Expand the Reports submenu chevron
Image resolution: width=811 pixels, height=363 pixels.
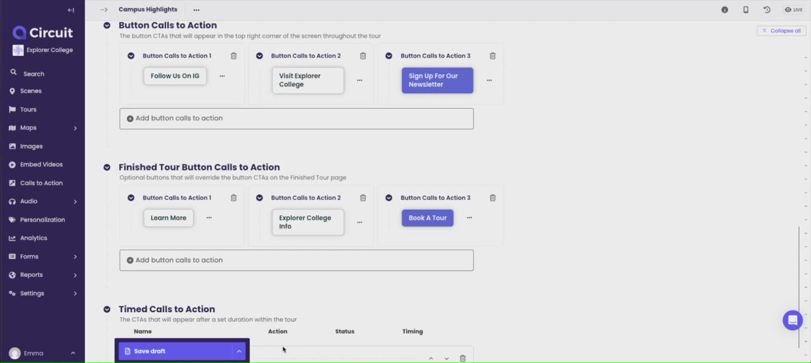click(75, 275)
